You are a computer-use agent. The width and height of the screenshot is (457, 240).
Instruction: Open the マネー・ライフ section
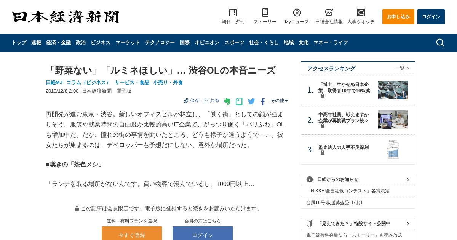pos(331,43)
